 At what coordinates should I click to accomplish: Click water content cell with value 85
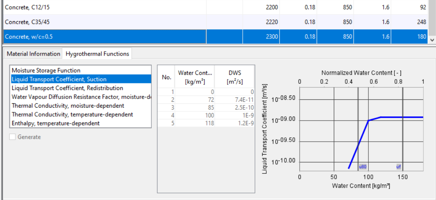[x=195, y=108]
